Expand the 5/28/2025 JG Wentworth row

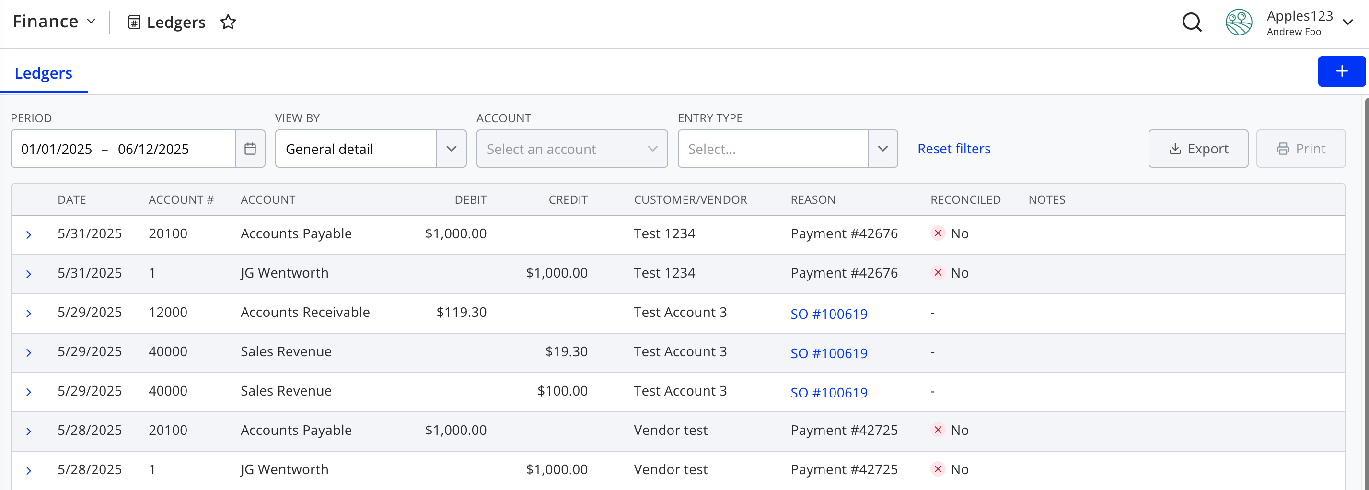point(29,470)
